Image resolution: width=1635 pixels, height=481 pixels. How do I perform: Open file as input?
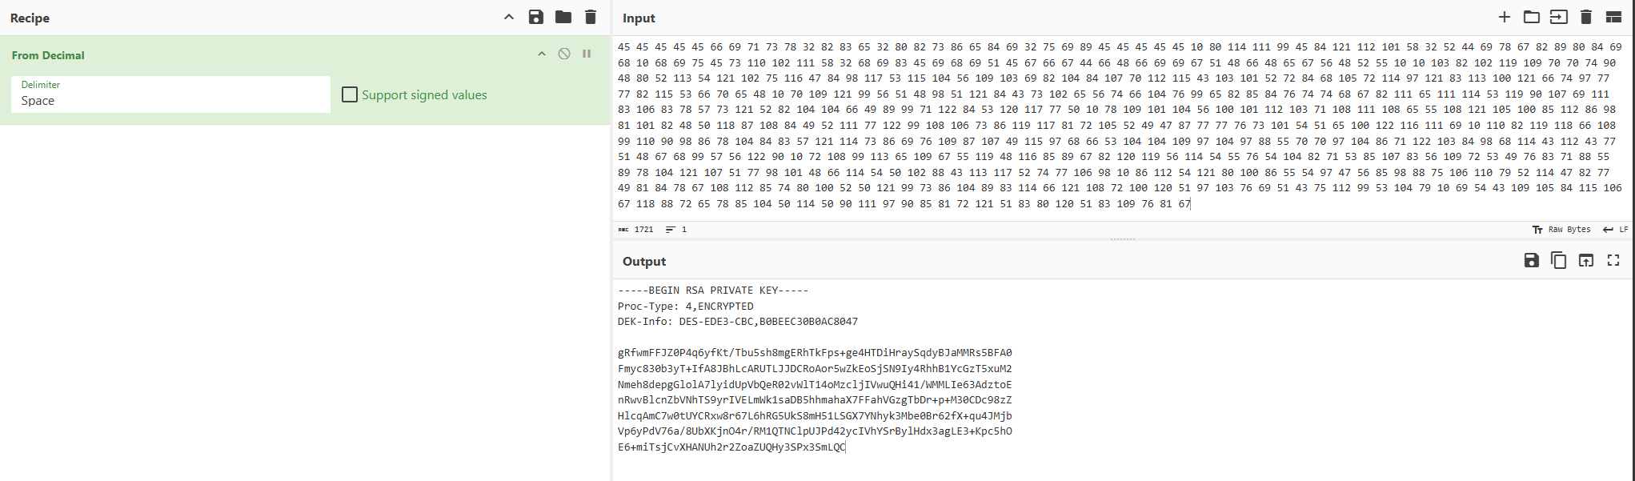[1559, 18]
